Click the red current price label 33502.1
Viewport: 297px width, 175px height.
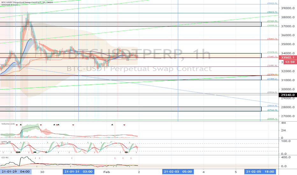pyautogui.click(x=288, y=58)
